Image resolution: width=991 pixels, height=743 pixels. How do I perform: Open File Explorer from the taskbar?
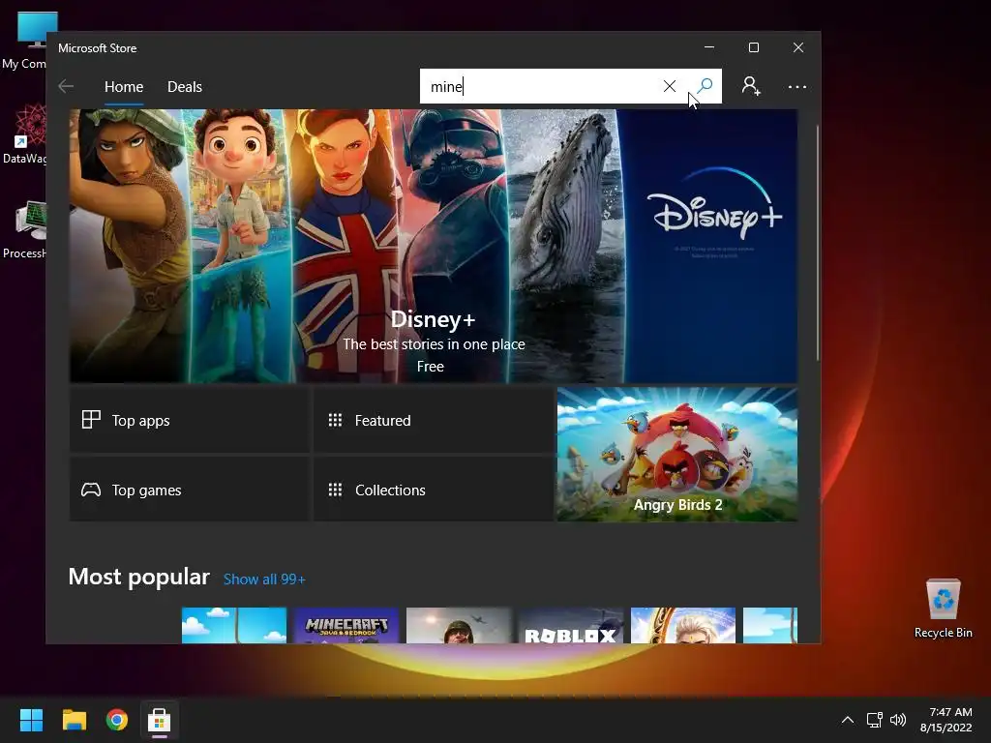(x=74, y=720)
